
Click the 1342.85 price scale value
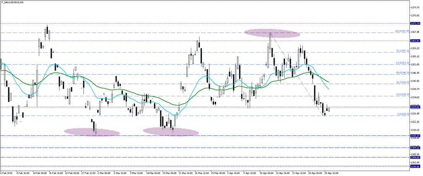(416, 81)
